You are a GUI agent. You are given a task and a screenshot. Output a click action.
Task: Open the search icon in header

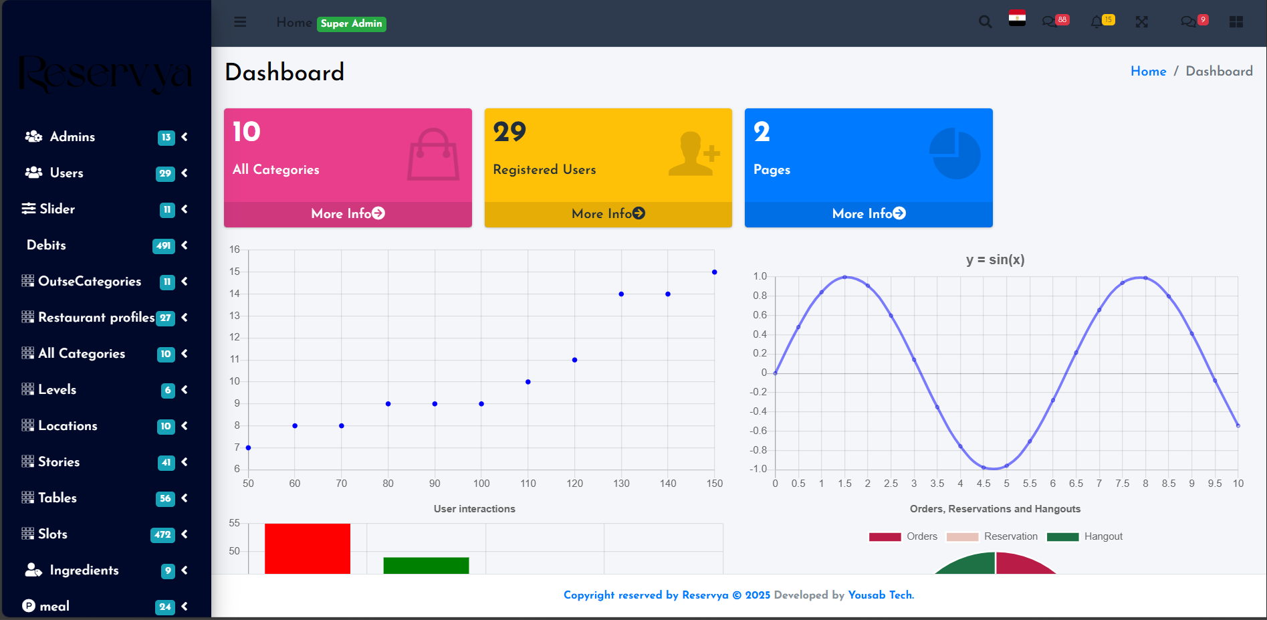tap(985, 22)
